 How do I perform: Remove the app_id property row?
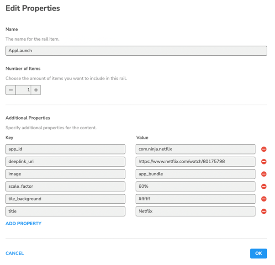[x=264, y=149]
